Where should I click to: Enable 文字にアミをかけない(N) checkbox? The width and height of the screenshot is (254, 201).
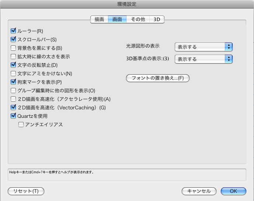pyautogui.click(x=14, y=74)
